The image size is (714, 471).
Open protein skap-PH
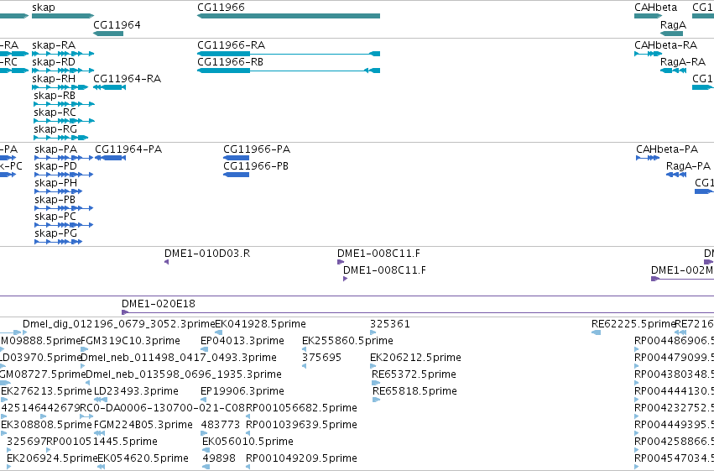click(55, 183)
